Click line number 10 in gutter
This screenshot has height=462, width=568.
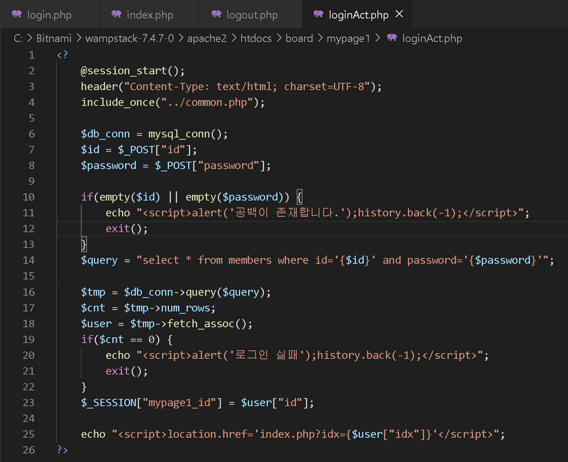coord(28,197)
